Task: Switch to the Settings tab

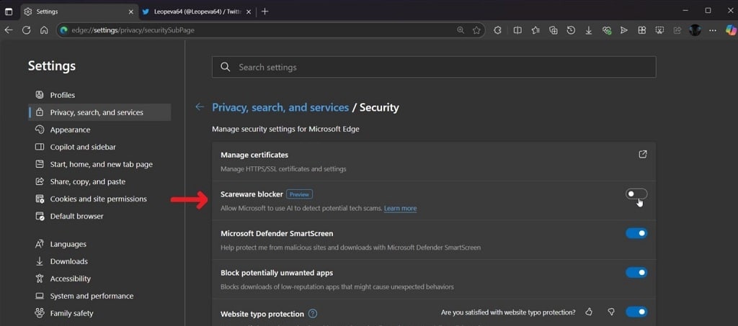Action: point(79,12)
